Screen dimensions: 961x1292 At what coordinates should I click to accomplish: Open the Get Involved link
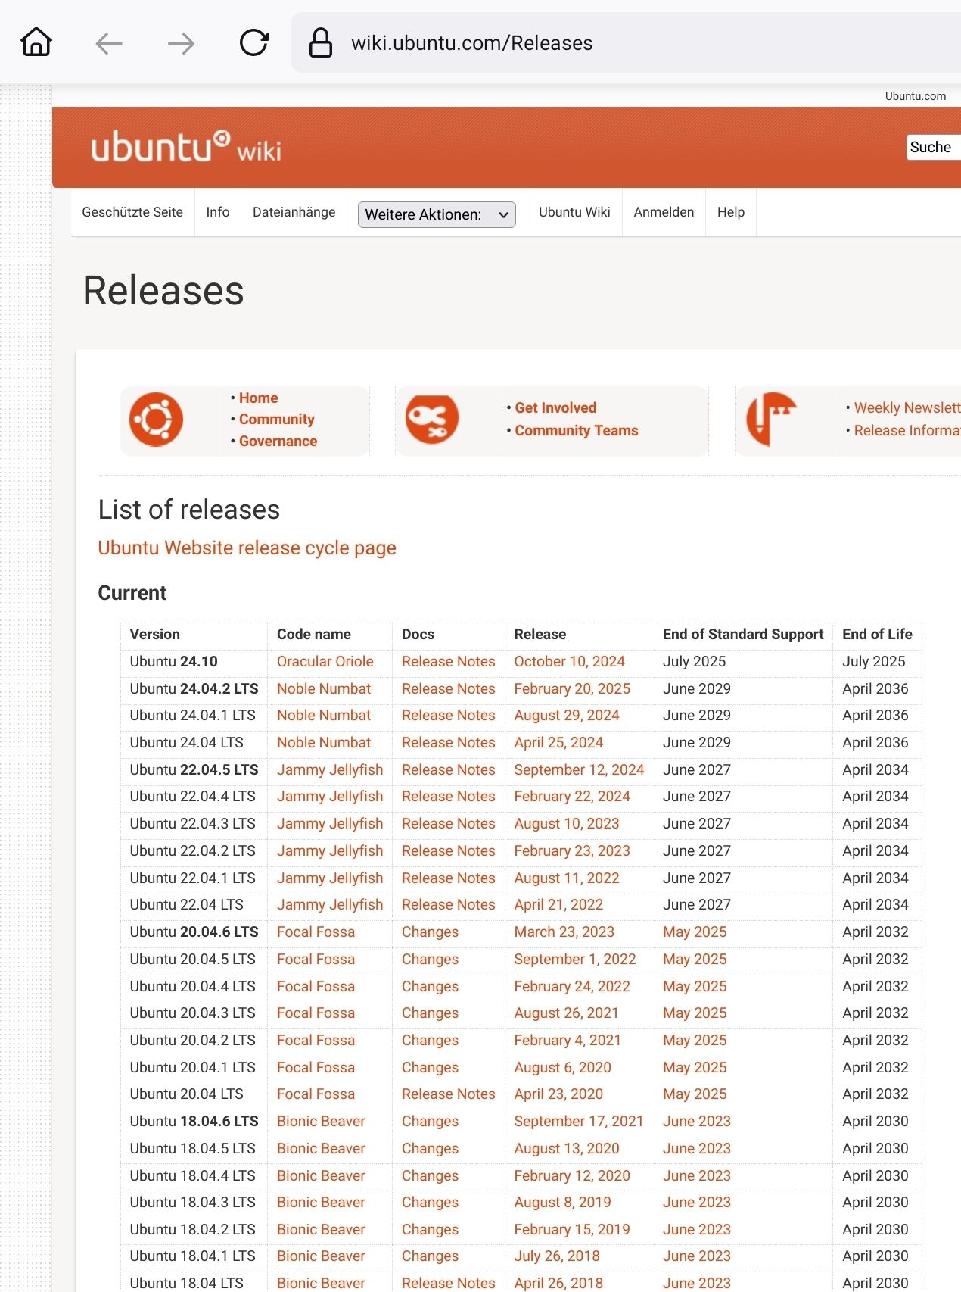click(x=555, y=407)
